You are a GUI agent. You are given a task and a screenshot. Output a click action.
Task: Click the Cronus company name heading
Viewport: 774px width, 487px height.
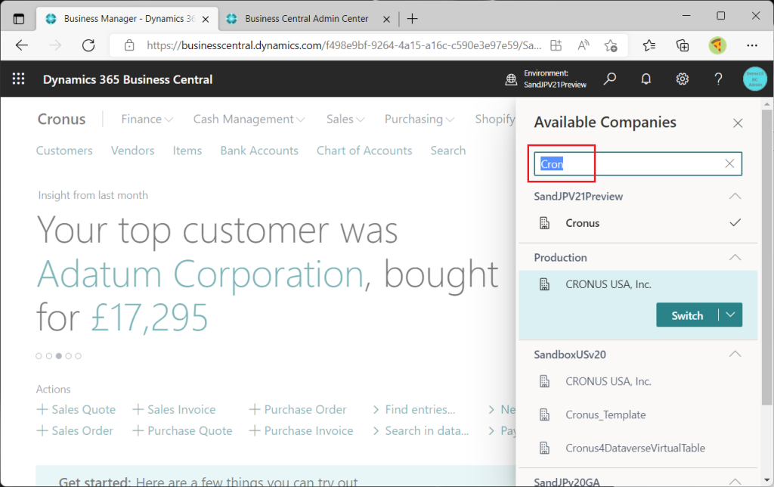coord(62,119)
